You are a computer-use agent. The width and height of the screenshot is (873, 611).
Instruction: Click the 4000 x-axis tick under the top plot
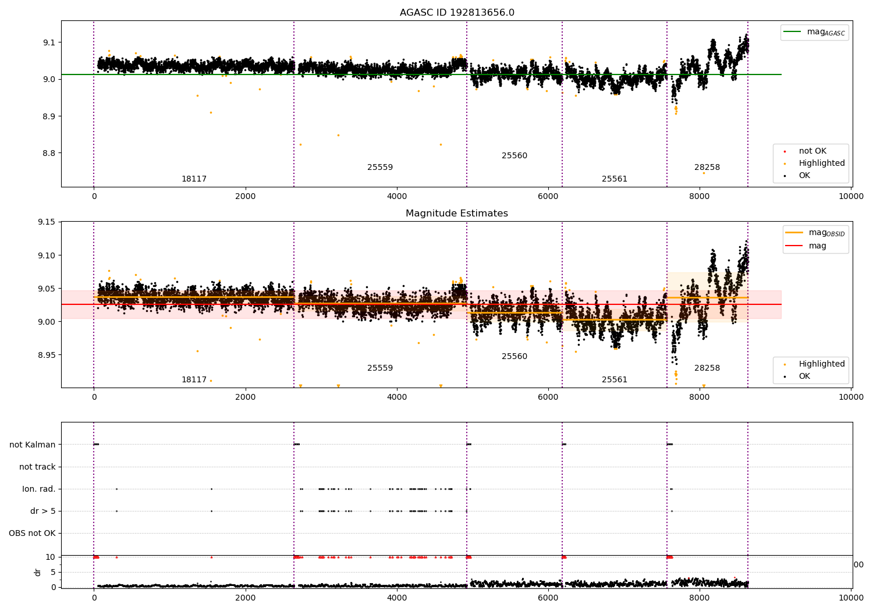tap(397, 197)
